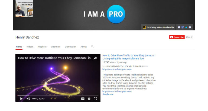Enter fullscreen mode on video
Viewport: 208px width, 111px height.
coord(95,99)
